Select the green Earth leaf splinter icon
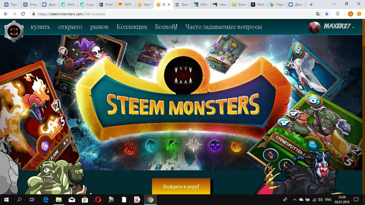Image resolution: width=365 pixels, height=205 pixels. click(x=172, y=144)
